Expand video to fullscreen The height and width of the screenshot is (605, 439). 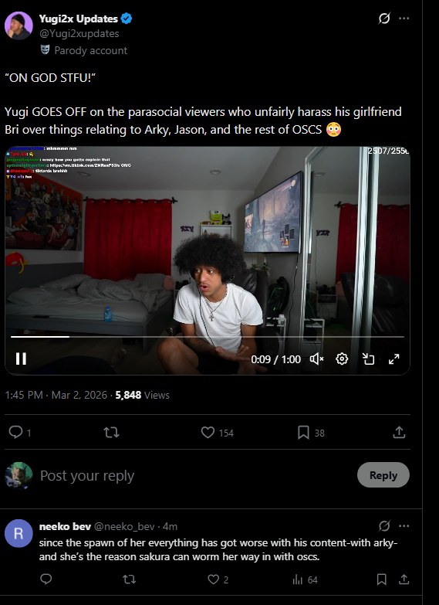[x=394, y=359]
